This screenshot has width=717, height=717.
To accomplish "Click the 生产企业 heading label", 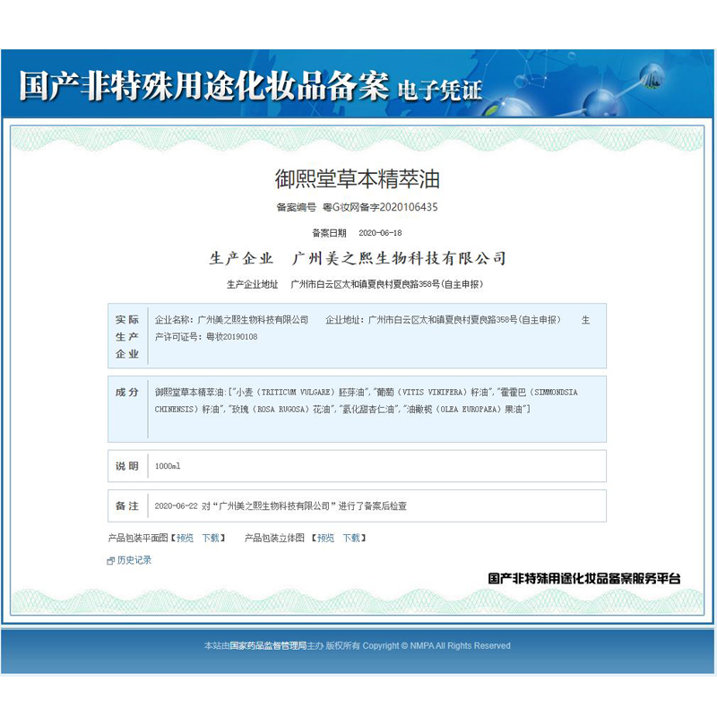I will pyautogui.click(x=241, y=258).
